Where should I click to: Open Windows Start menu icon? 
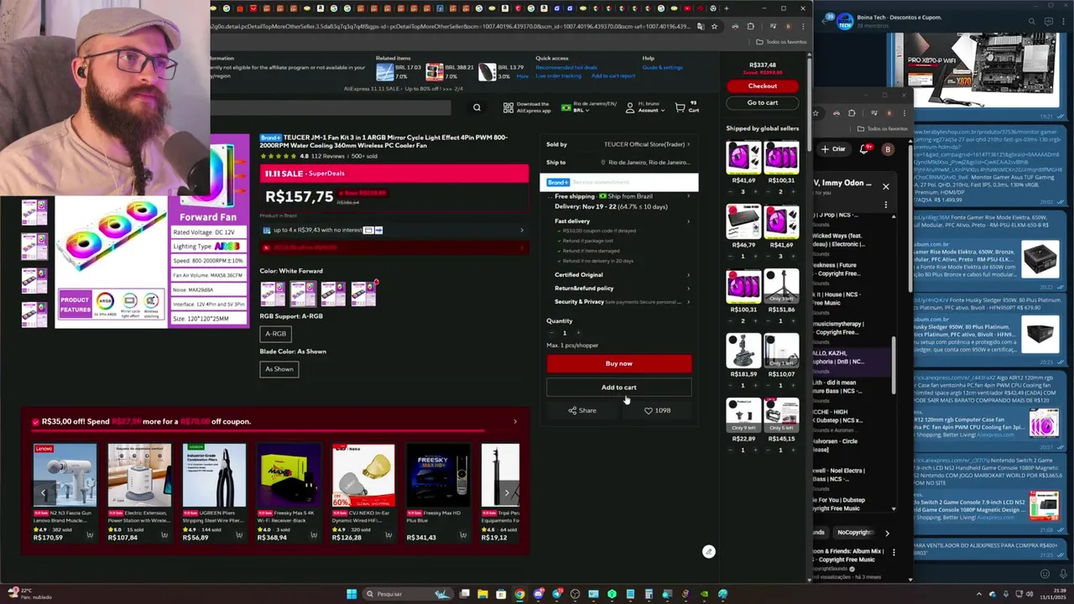(352, 594)
